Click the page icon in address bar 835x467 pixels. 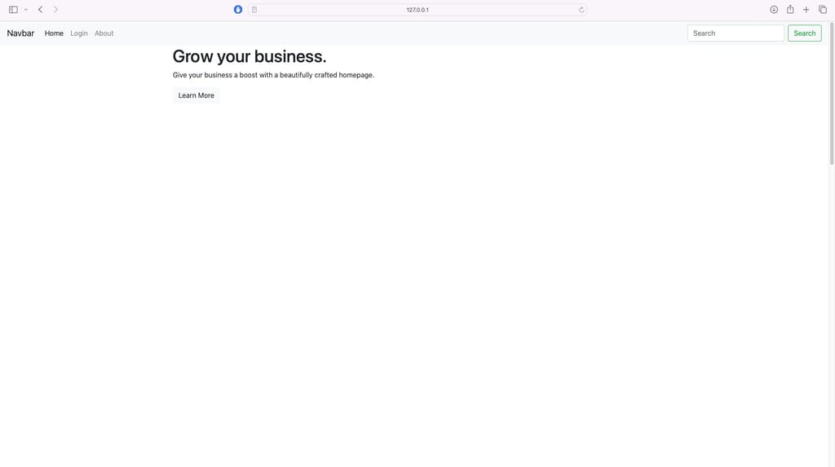pos(254,10)
